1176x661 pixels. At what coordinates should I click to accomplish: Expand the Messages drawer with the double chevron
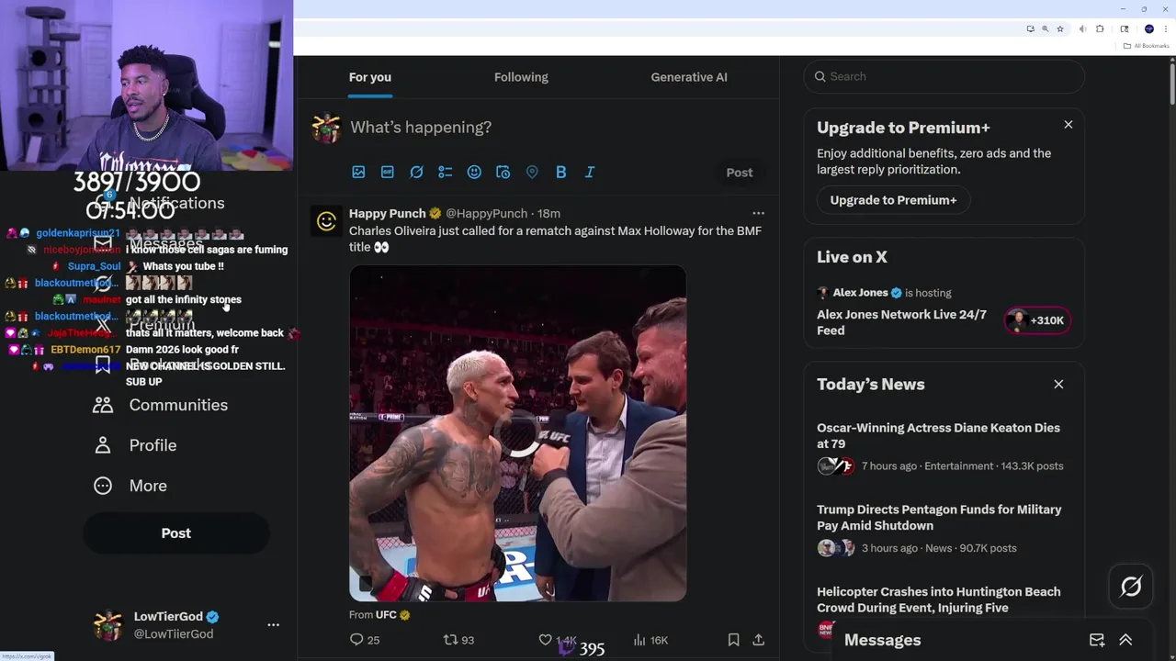click(x=1125, y=640)
